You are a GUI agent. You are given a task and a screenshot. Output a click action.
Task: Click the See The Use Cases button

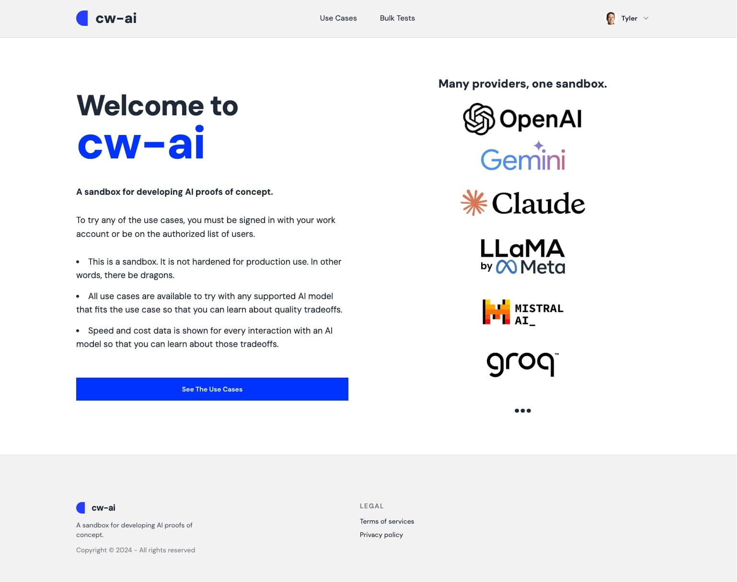click(212, 389)
